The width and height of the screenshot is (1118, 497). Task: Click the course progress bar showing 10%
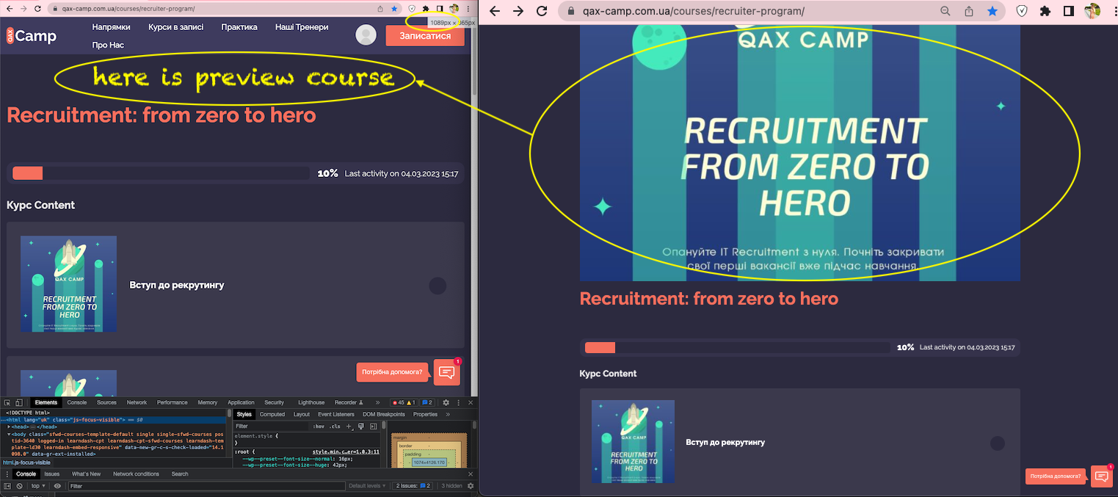[161, 173]
